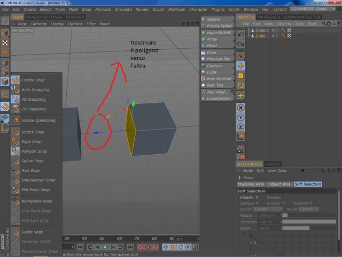The height and width of the screenshot is (257, 342).
Task: Check the Soft Selection Enable box
Action: pos(257,198)
